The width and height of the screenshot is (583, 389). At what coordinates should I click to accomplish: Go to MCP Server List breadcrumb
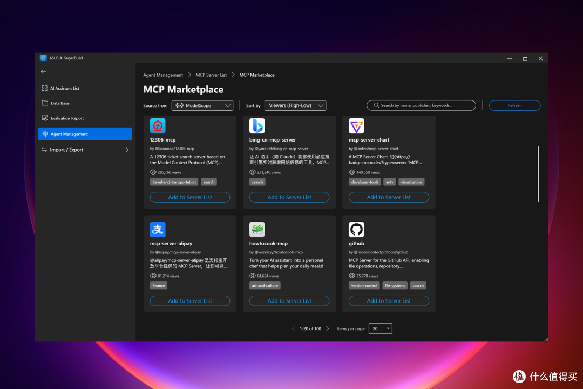click(211, 75)
